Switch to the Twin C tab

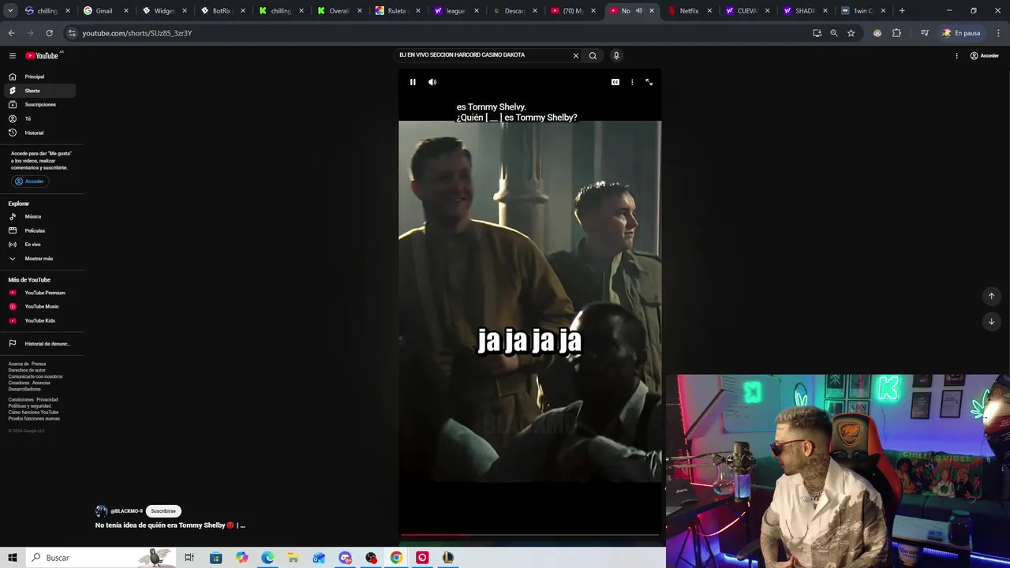[863, 11]
